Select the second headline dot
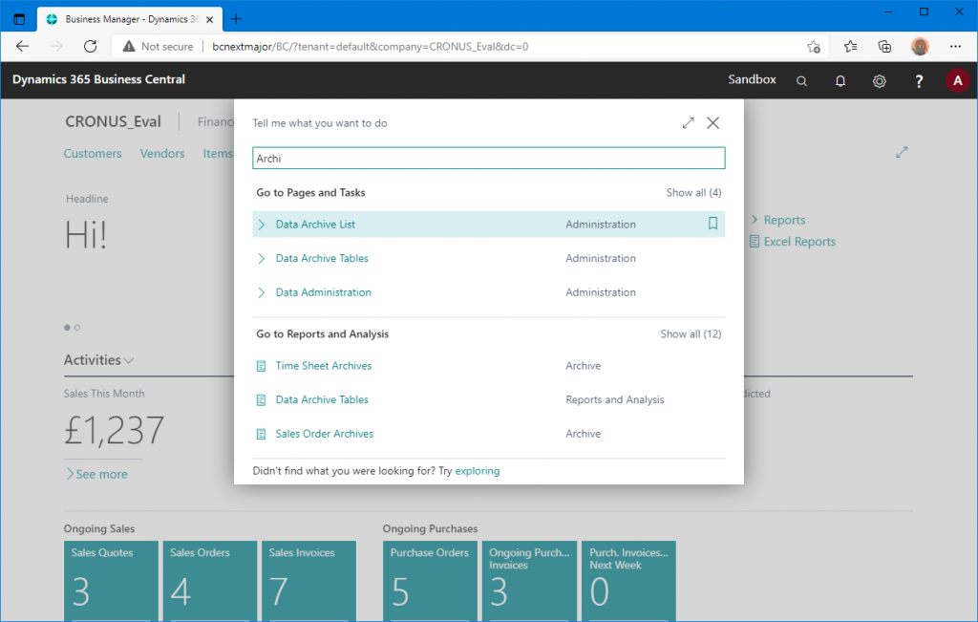 (77, 328)
